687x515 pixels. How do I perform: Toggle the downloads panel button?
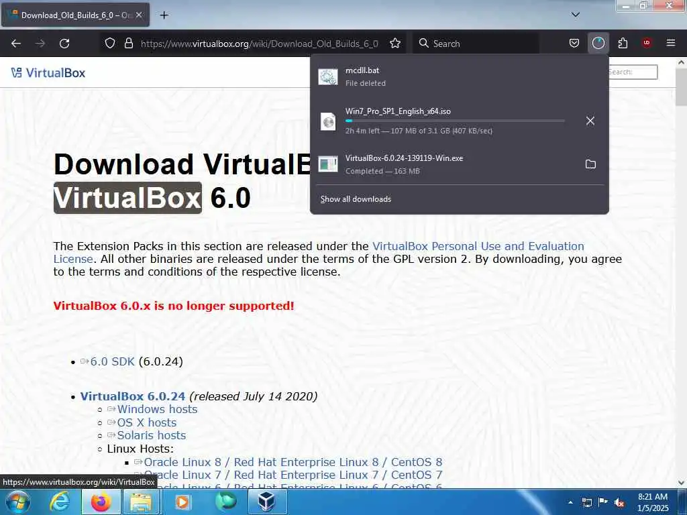point(598,44)
